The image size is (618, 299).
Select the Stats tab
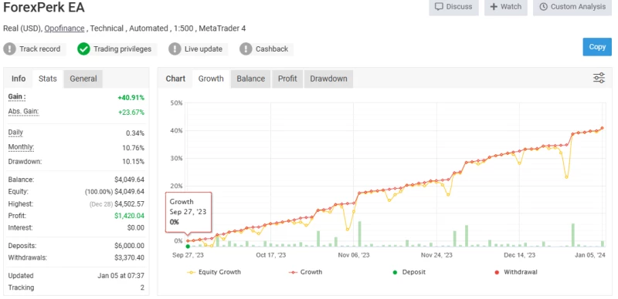pos(48,79)
